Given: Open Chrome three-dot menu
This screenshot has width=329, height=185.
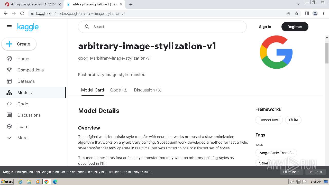Looking at the screenshot, I should (x=323, y=13).
